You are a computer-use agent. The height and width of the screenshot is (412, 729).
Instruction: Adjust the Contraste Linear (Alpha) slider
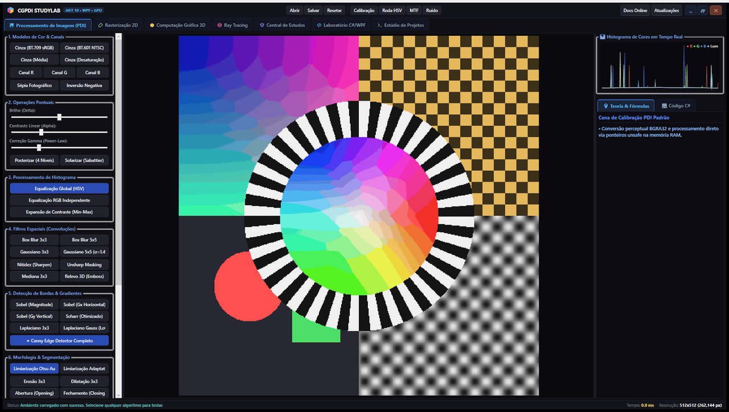(59, 132)
